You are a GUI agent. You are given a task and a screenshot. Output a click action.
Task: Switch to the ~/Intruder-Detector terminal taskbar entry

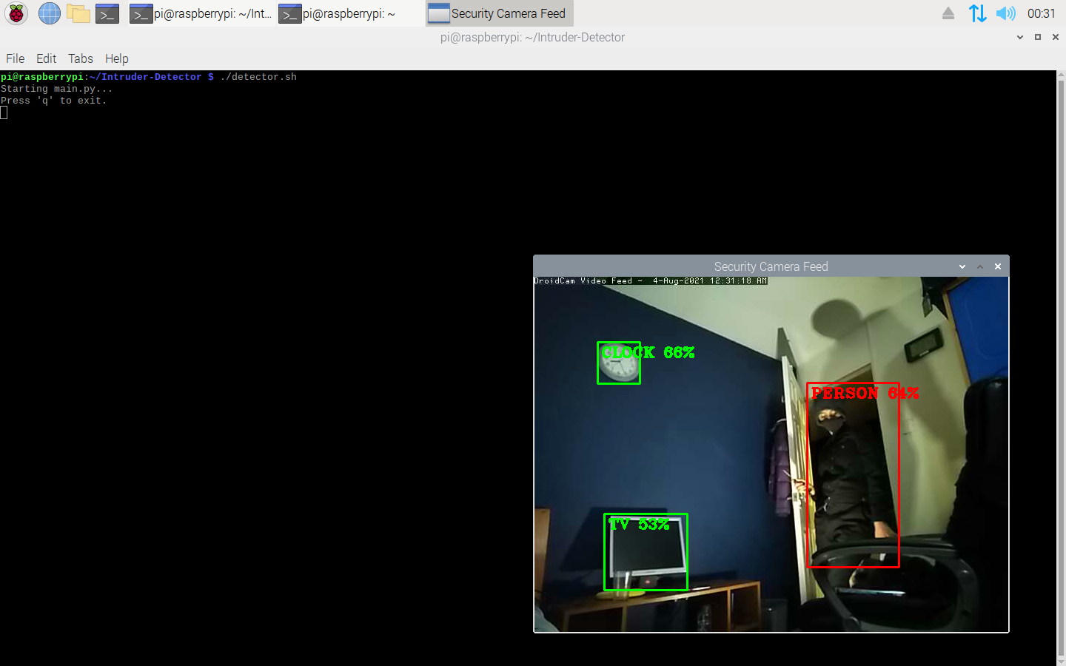(201, 13)
